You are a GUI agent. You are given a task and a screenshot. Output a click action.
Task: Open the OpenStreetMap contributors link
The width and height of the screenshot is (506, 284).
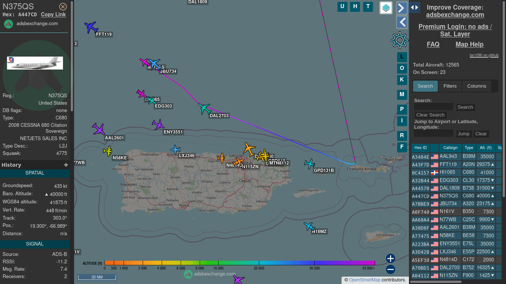point(364,280)
